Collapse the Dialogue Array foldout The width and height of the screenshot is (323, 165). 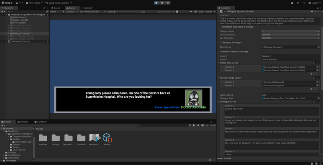218,102
